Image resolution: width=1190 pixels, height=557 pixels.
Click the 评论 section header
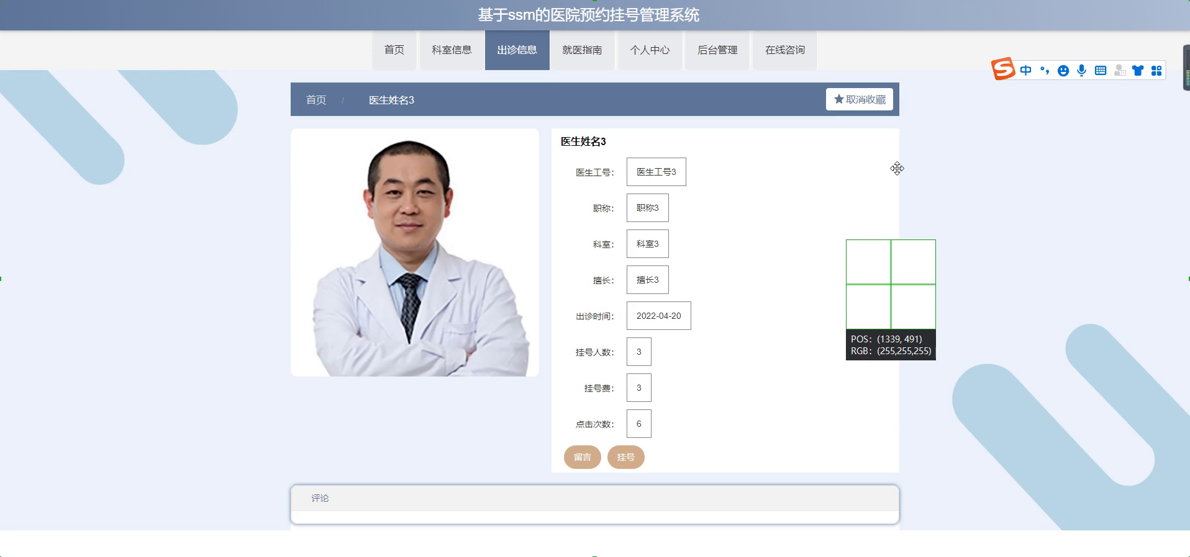tap(595, 498)
